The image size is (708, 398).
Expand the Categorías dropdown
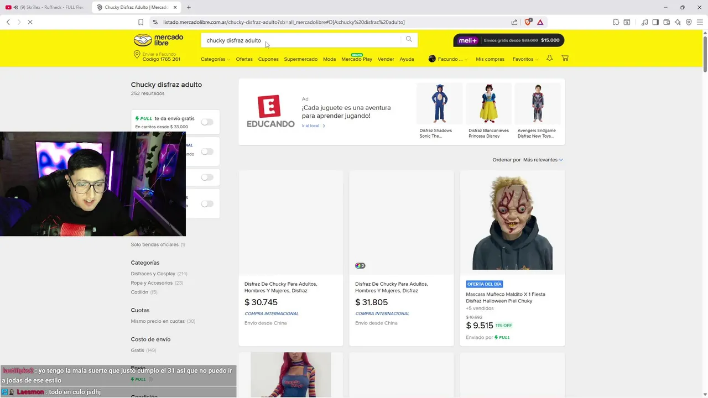pos(215,59)
